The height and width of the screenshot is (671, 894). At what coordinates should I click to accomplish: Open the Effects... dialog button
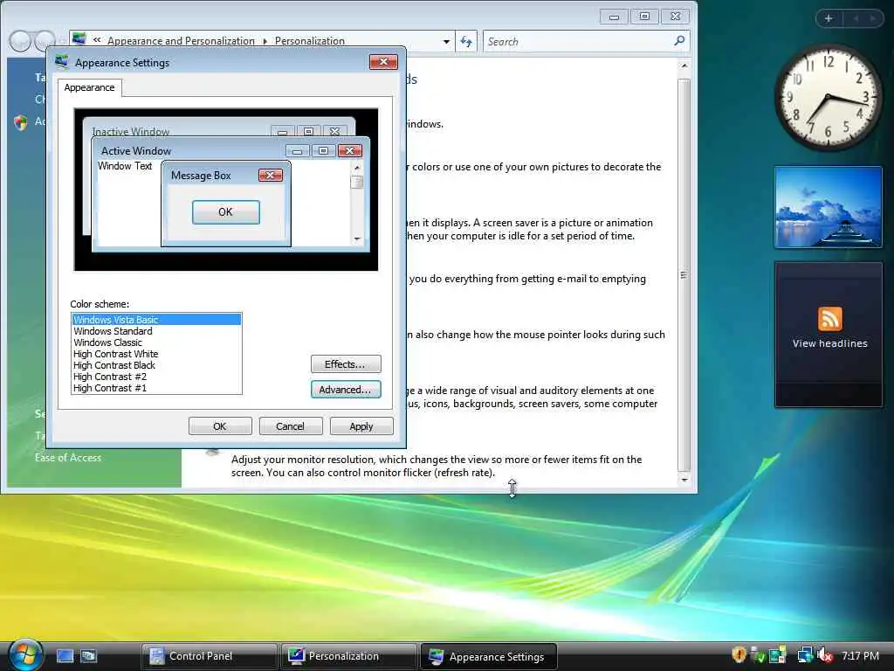tap(346, 364)
